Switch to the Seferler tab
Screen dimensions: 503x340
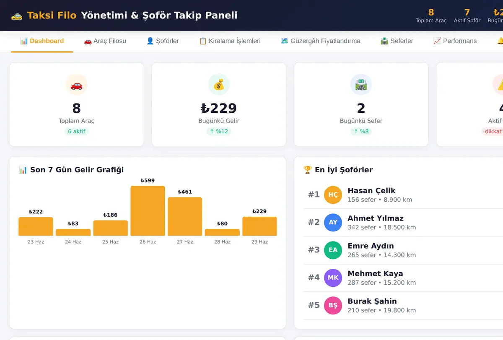pyautogui.click(x=397, y=41)
